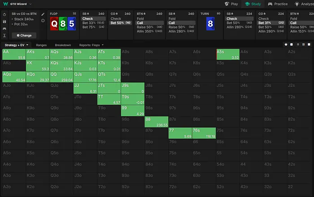This screenshot has height=197, width=314.
Task: Open the info circle icon
Action: tap(43, 21)
